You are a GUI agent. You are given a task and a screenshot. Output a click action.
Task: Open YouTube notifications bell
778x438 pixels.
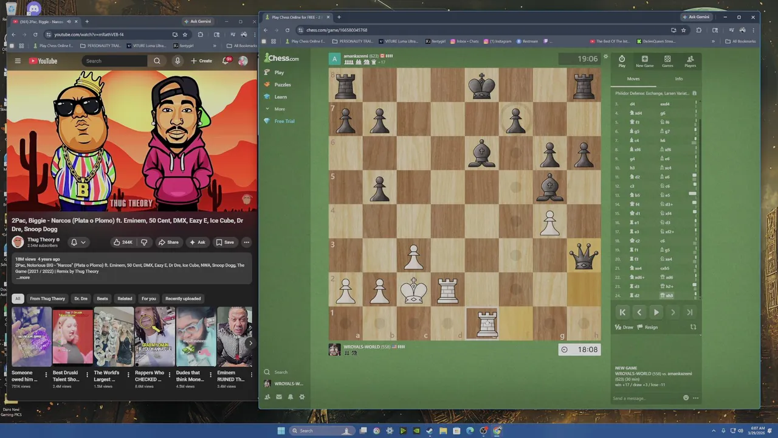click(x=226, y=61)
